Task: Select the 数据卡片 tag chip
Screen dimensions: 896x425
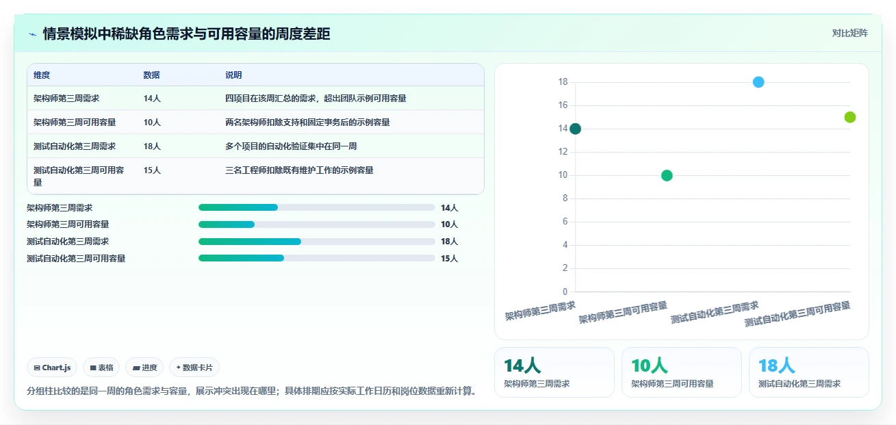Action: pos(194,368)
